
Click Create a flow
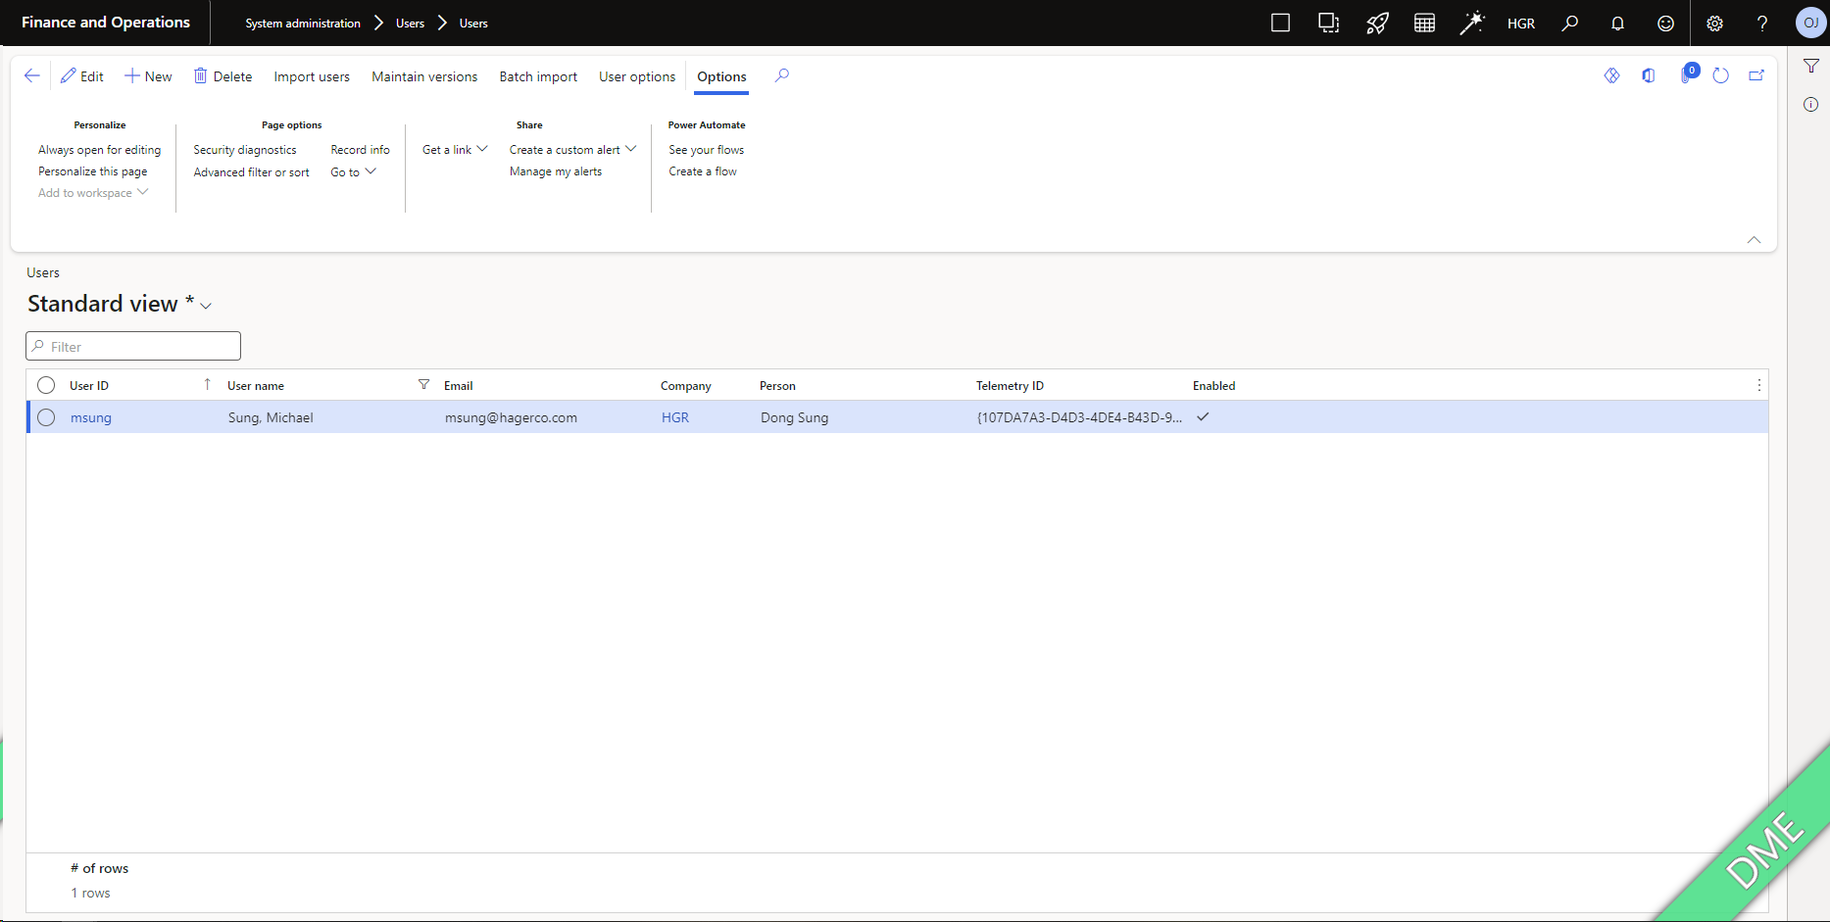tap(703, 171)
